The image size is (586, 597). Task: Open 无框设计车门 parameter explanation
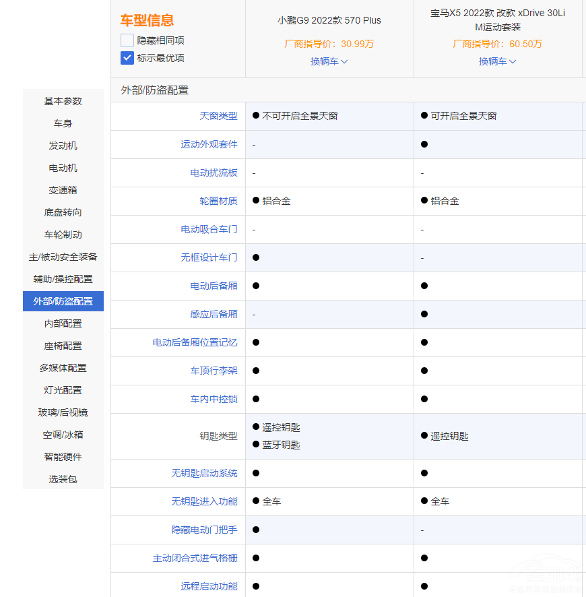209,257
